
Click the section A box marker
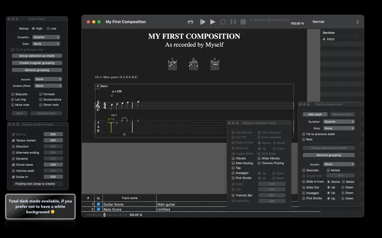tap(97, 86)
